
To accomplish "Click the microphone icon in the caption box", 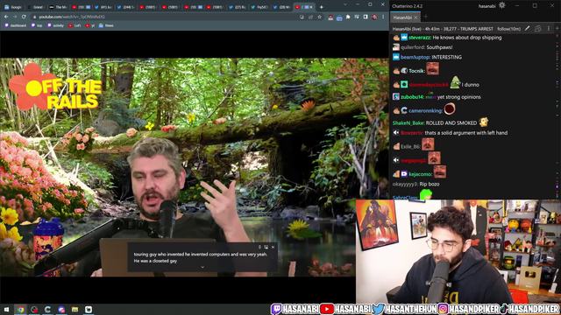I will [259, 247].
